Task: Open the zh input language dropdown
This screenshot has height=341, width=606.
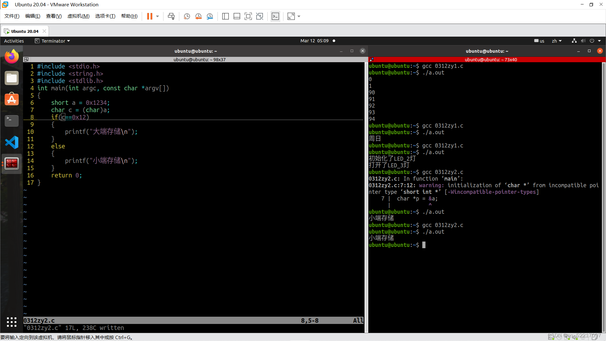Action: pyautogui.click(x=556, y=41)
